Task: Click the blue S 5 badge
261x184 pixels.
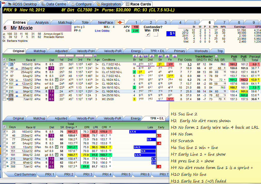Action: point(171,34)
